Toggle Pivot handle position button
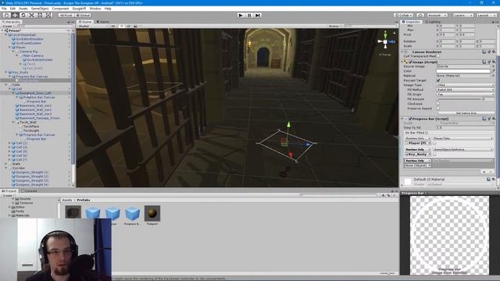The height and width of the screenshot is (281, 500). point(66,16)
